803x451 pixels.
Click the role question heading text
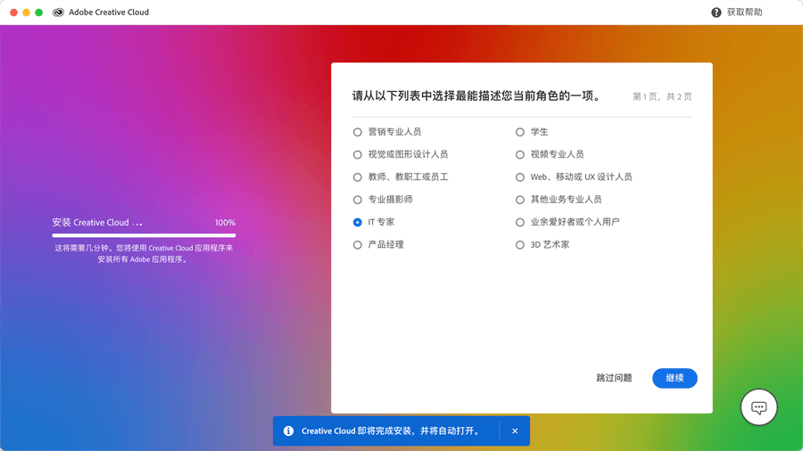[x=476, y=96]
